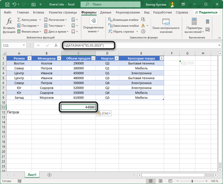
Task: Switch to the Главная ribbon tab
Action: pyautogui.click(x=23, y=12)
